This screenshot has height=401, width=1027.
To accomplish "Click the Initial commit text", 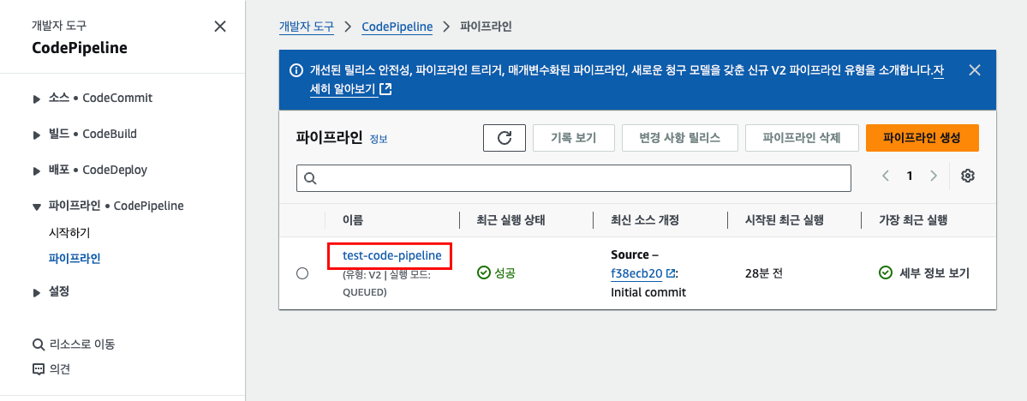I will [x=648, y=292].
